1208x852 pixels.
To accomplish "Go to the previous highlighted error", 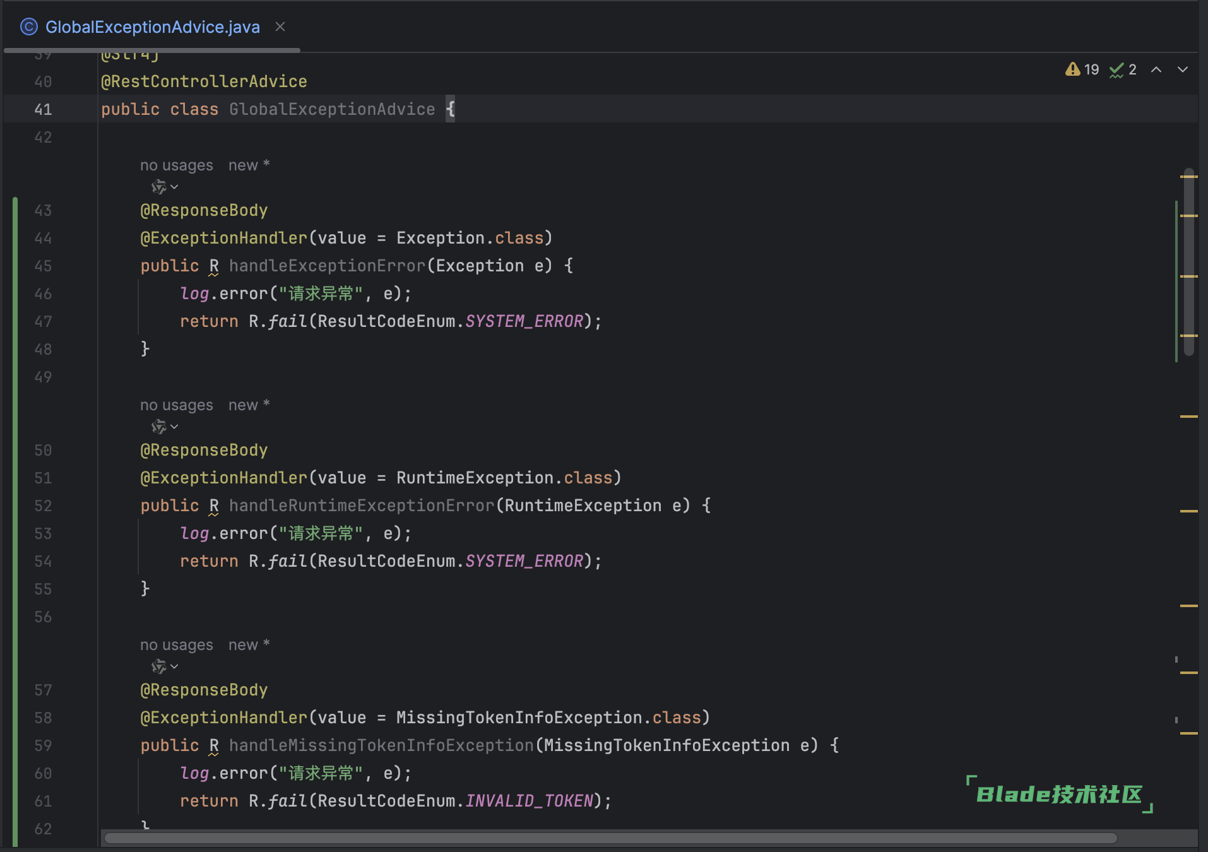I will (x=1156, y=69).
